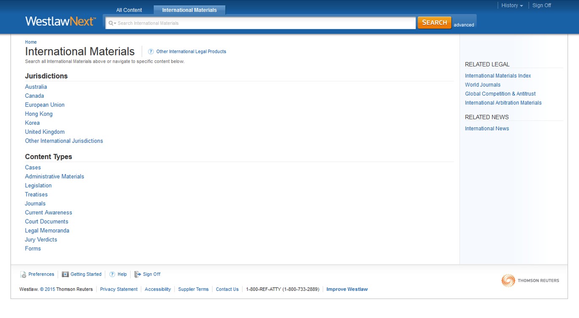Open Court Documents
Screen dimensions: 579x318
(46, 222)
